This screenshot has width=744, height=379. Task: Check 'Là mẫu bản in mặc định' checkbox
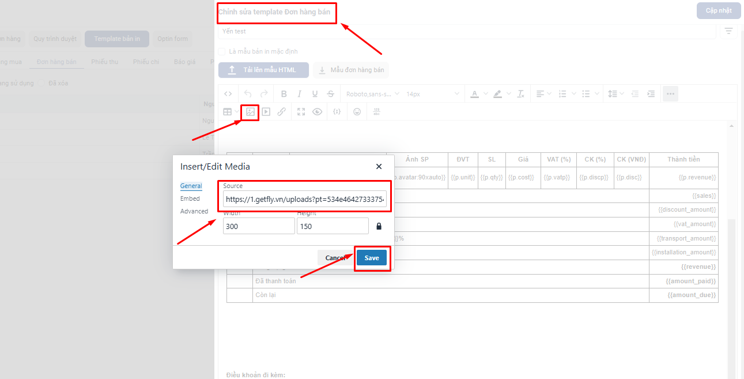[222, 51]
